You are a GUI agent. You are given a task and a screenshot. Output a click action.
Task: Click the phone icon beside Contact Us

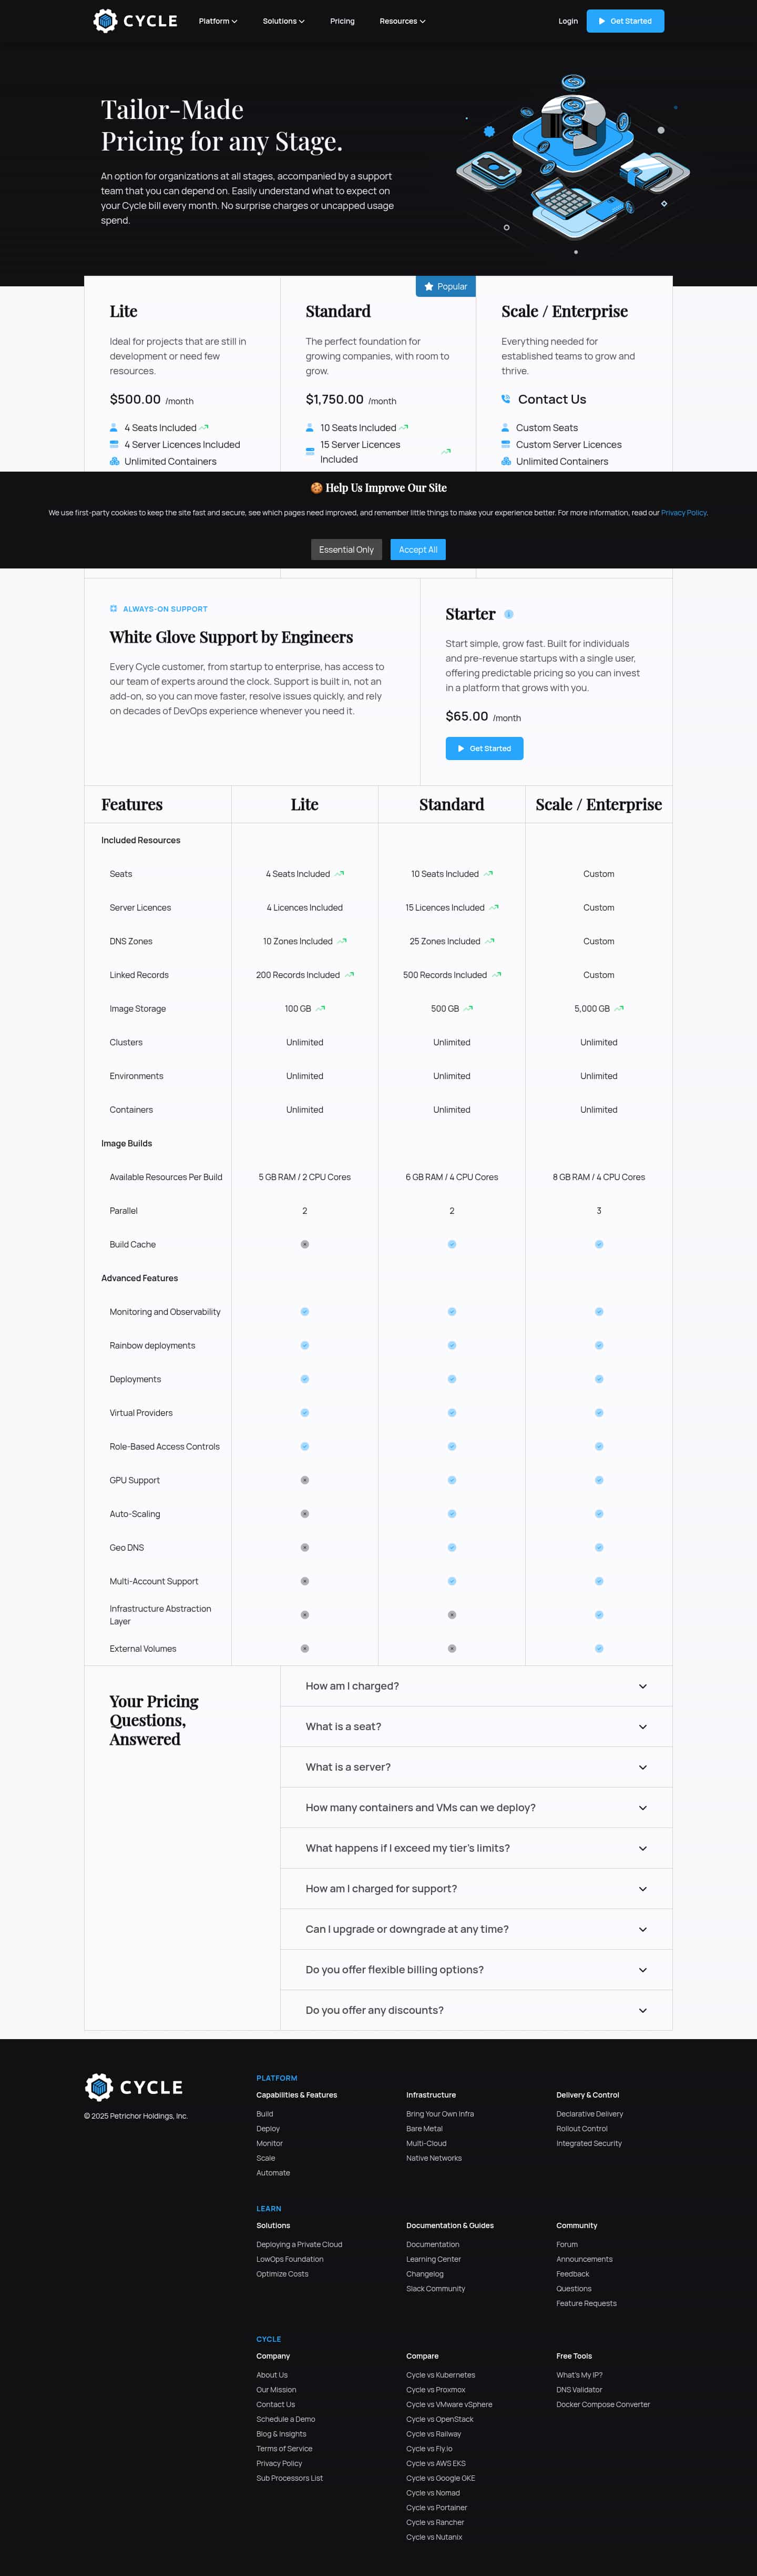[x=505, y=399]
